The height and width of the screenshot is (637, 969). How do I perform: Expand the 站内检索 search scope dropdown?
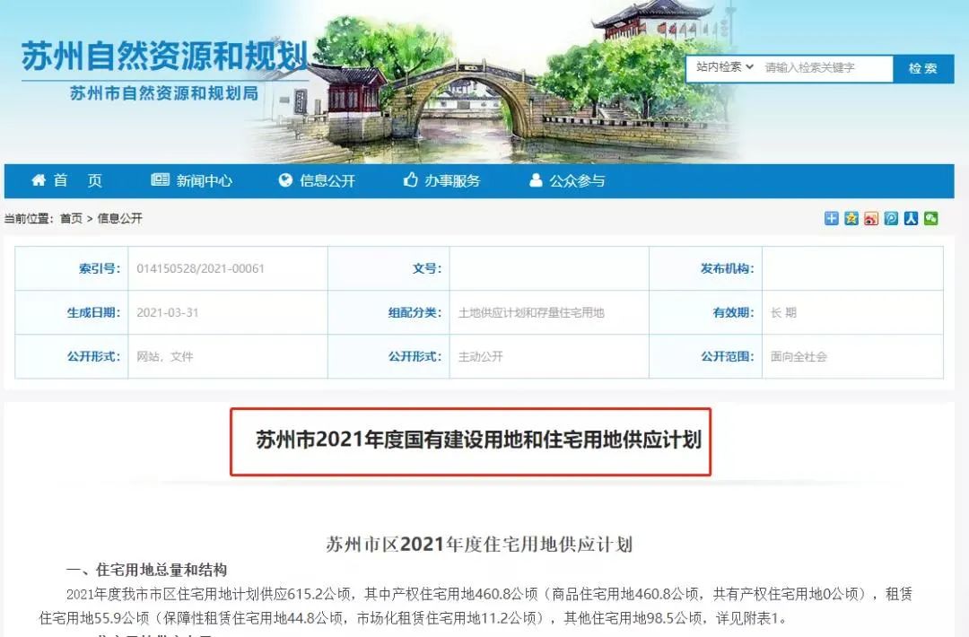(x=725, y=66)
